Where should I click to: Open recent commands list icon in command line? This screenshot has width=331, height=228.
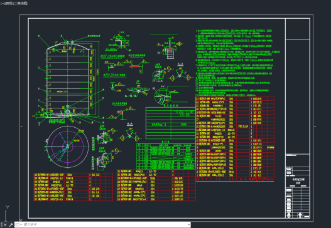pyautogui.click(x=18, y=225)
